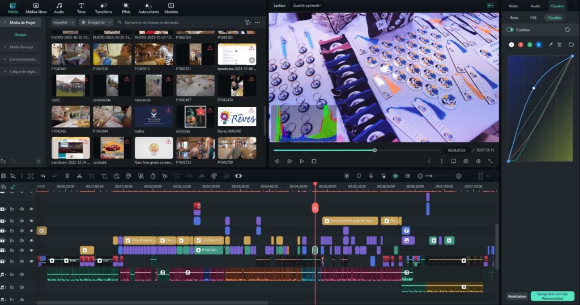The image size is (580, 305).
Task: Delete the selected curve point
Action: tap(560, 45)
